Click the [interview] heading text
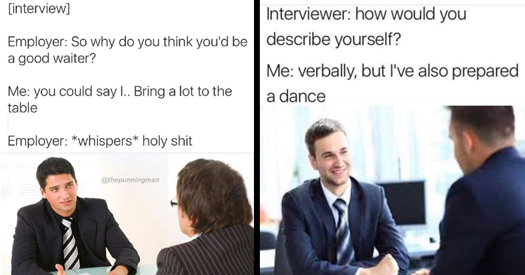The image size is (525, 275). click(39, 9)
